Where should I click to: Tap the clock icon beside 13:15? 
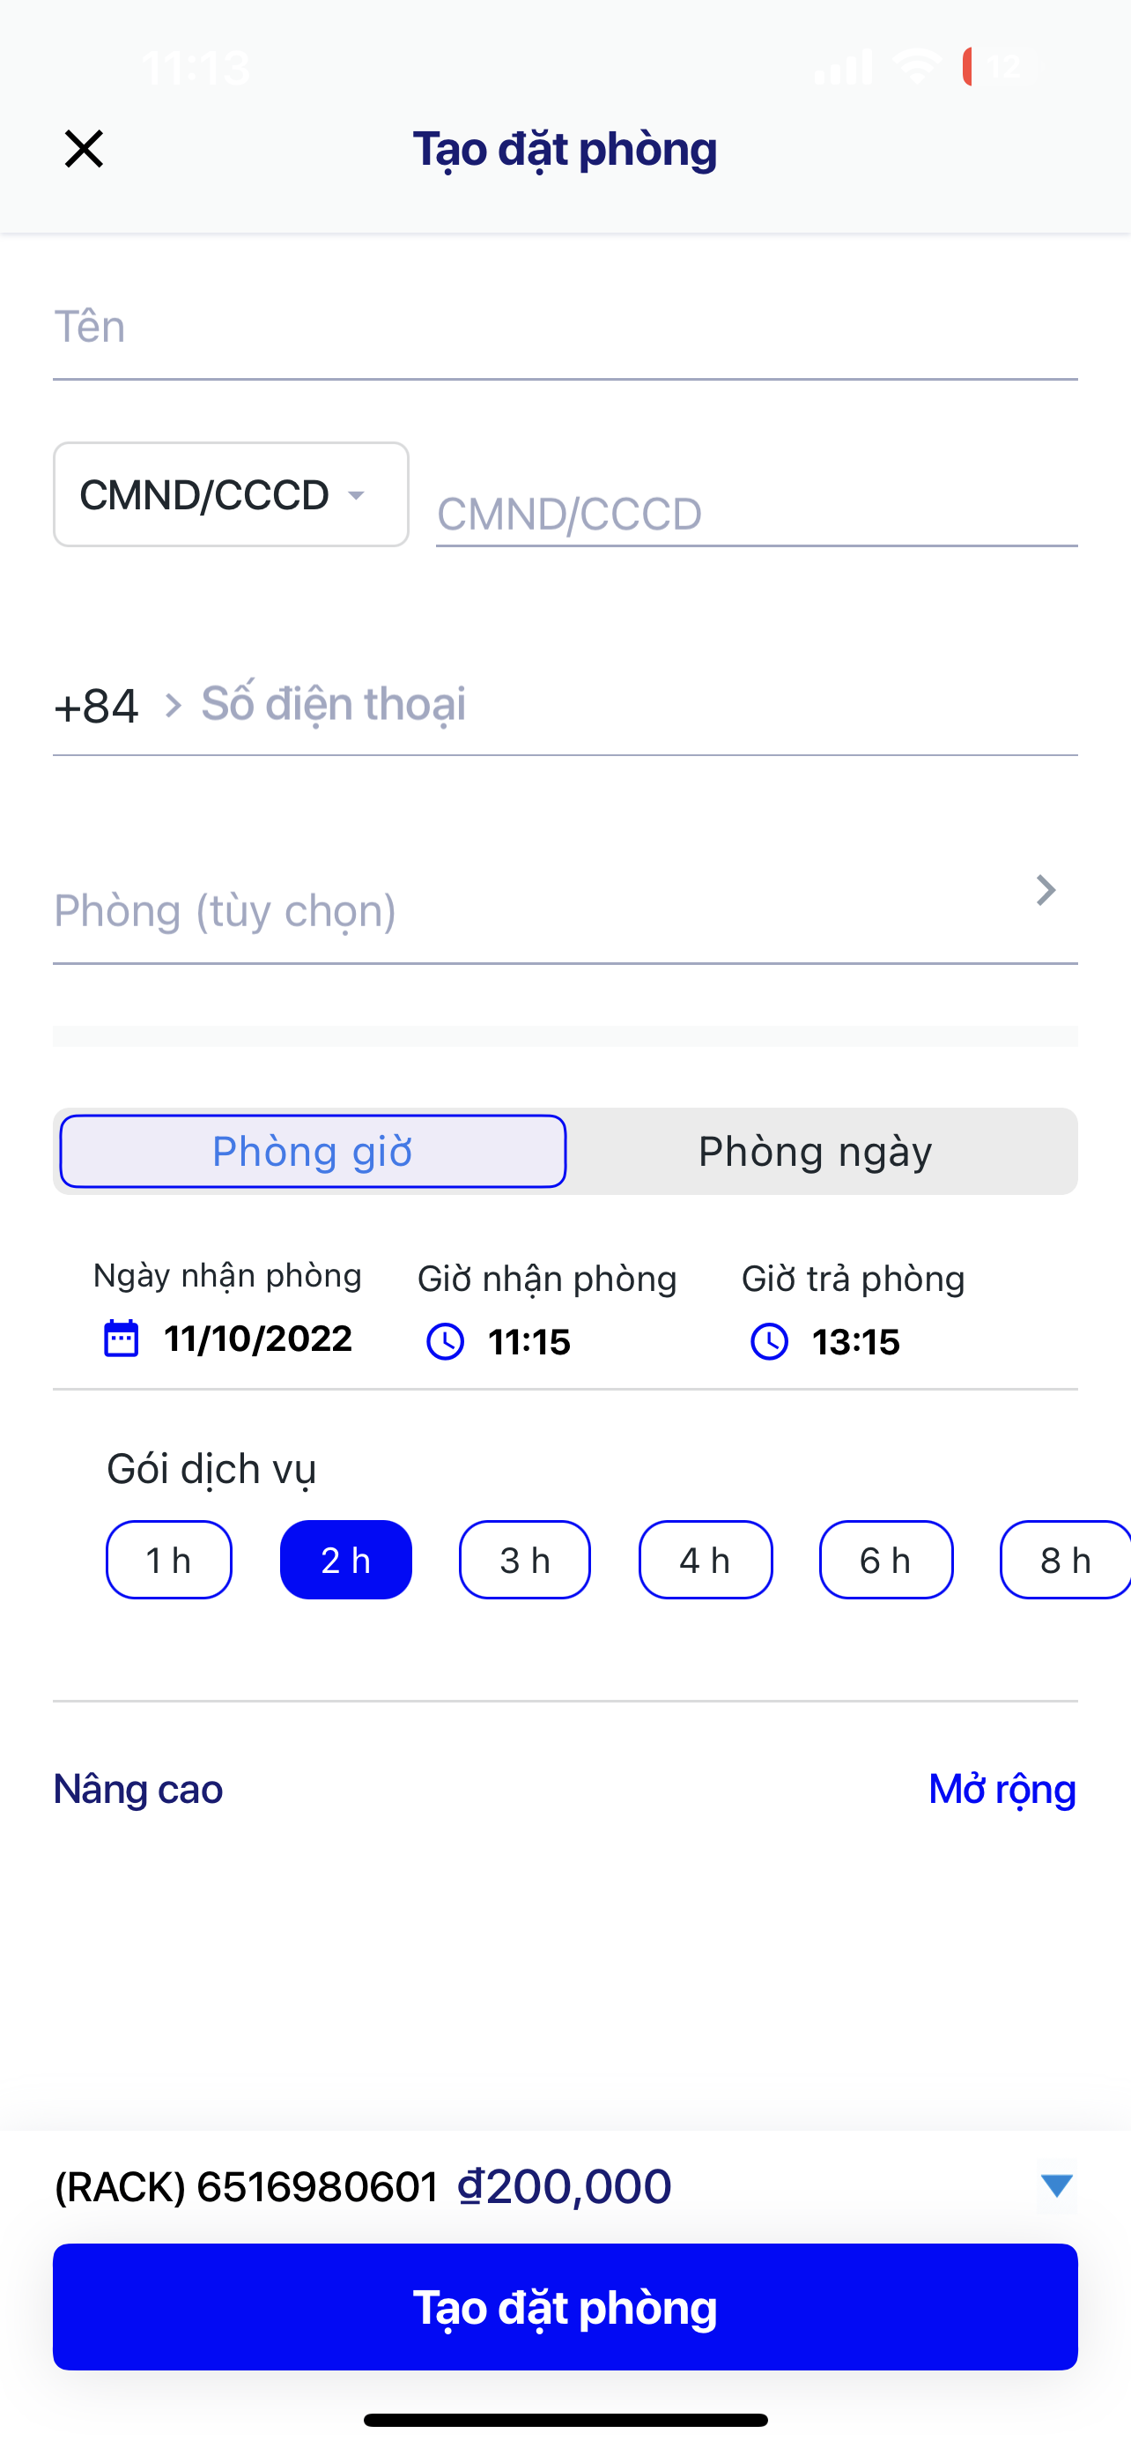pos(769,1342)
